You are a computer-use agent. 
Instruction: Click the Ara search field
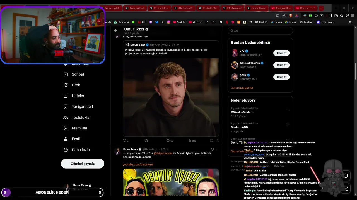click(260, 31)
